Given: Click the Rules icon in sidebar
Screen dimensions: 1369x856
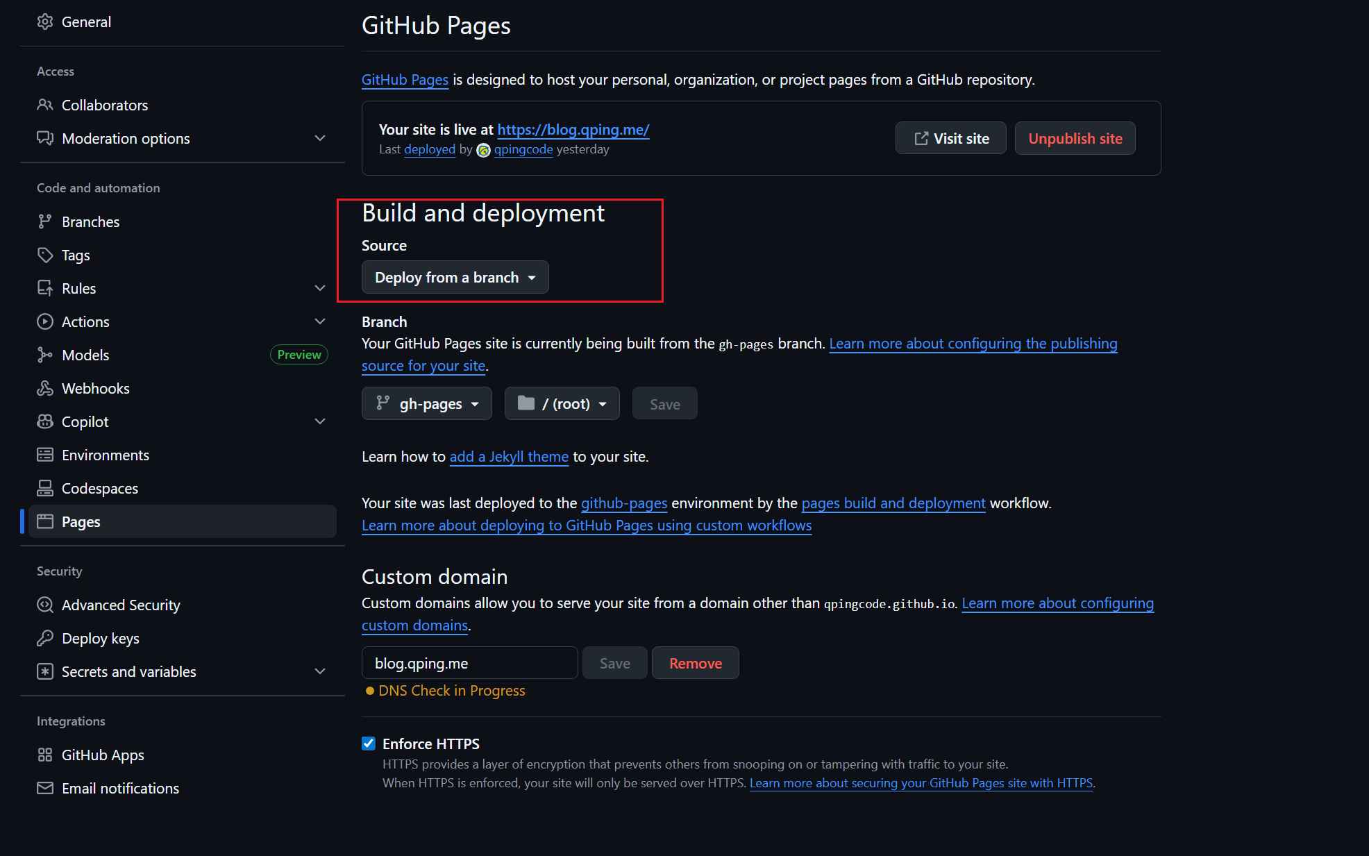Looking at the screenshot, I should coord(45,288).
